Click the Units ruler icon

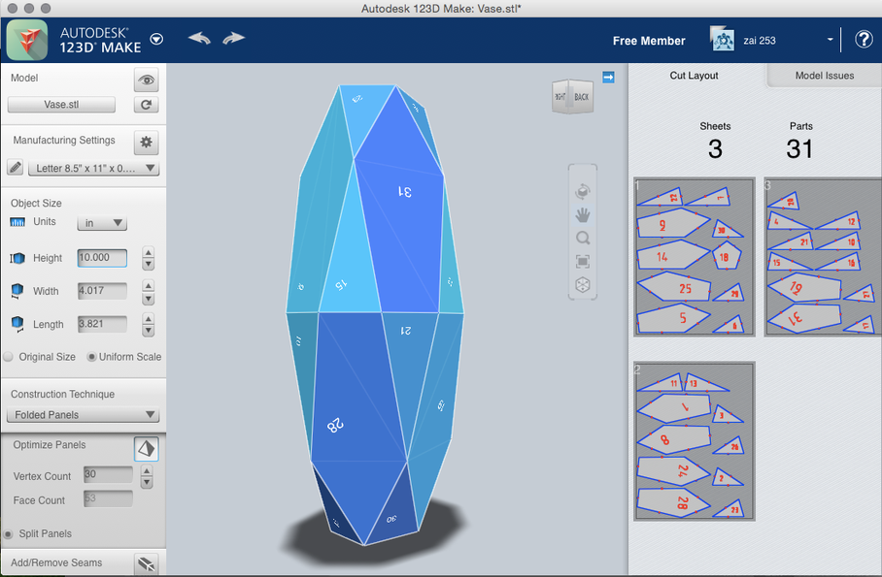17,222
